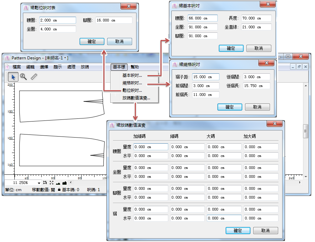315x242 pixels.
Task: Pick the ruler measure tool
Action: (33, 77)
